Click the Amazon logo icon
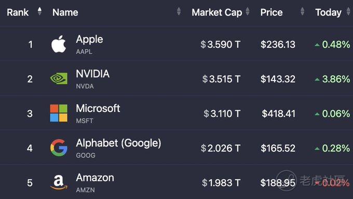Screen dimensions: 353x199 [x=59, y=182]
